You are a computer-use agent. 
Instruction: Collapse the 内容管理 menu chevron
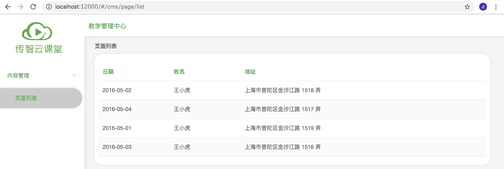point(74,76)
